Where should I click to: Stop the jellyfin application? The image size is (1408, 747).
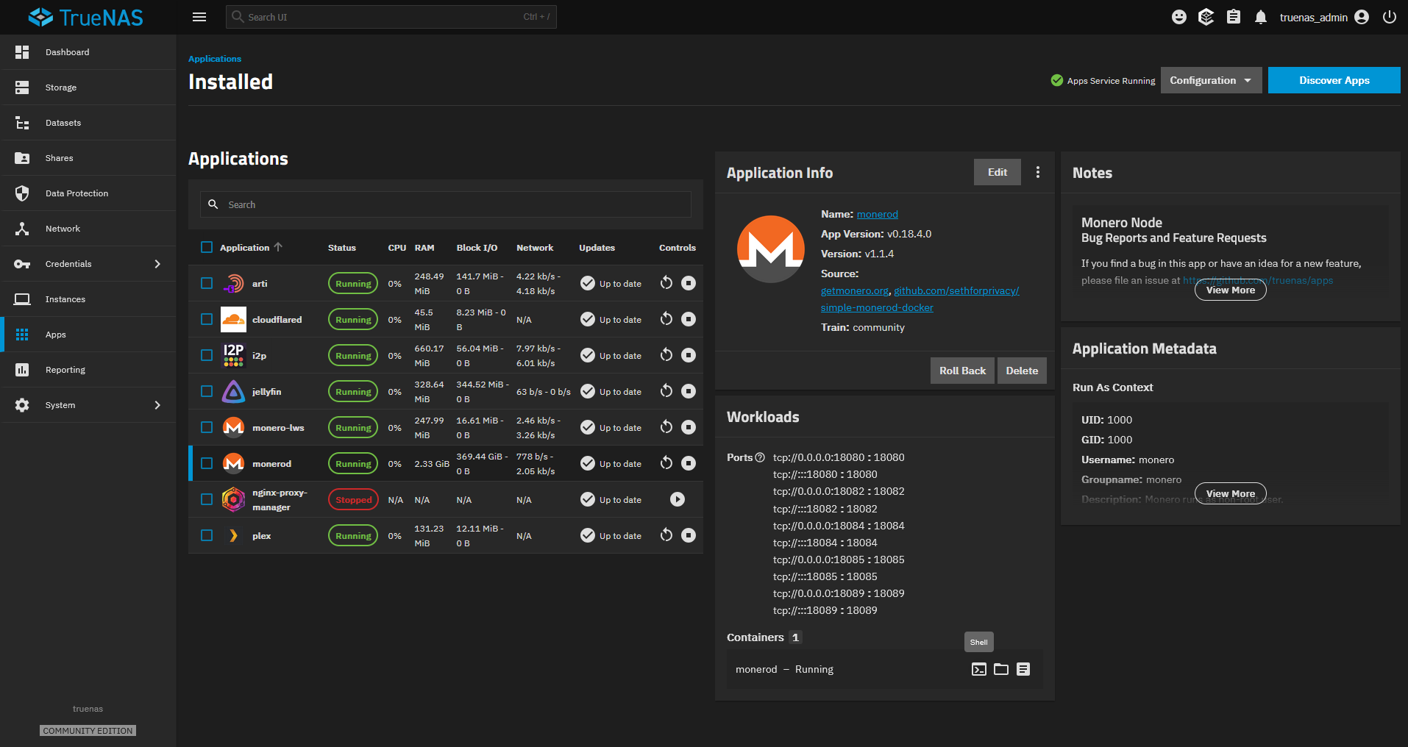click(x=689, y=390)
